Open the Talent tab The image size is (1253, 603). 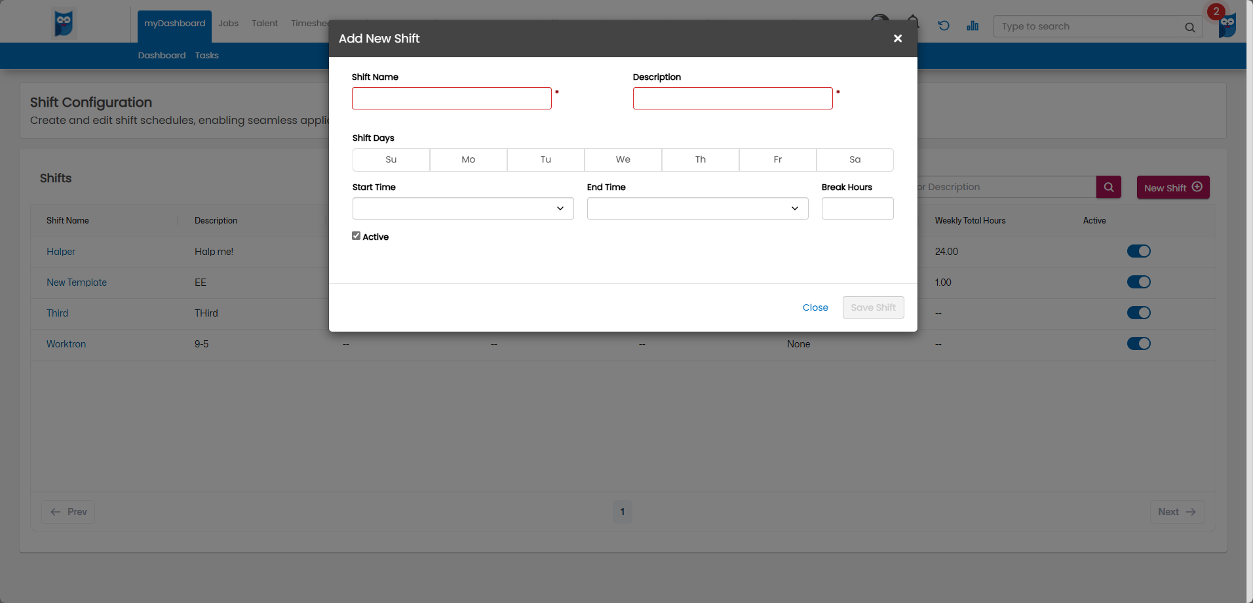(265, 24)
